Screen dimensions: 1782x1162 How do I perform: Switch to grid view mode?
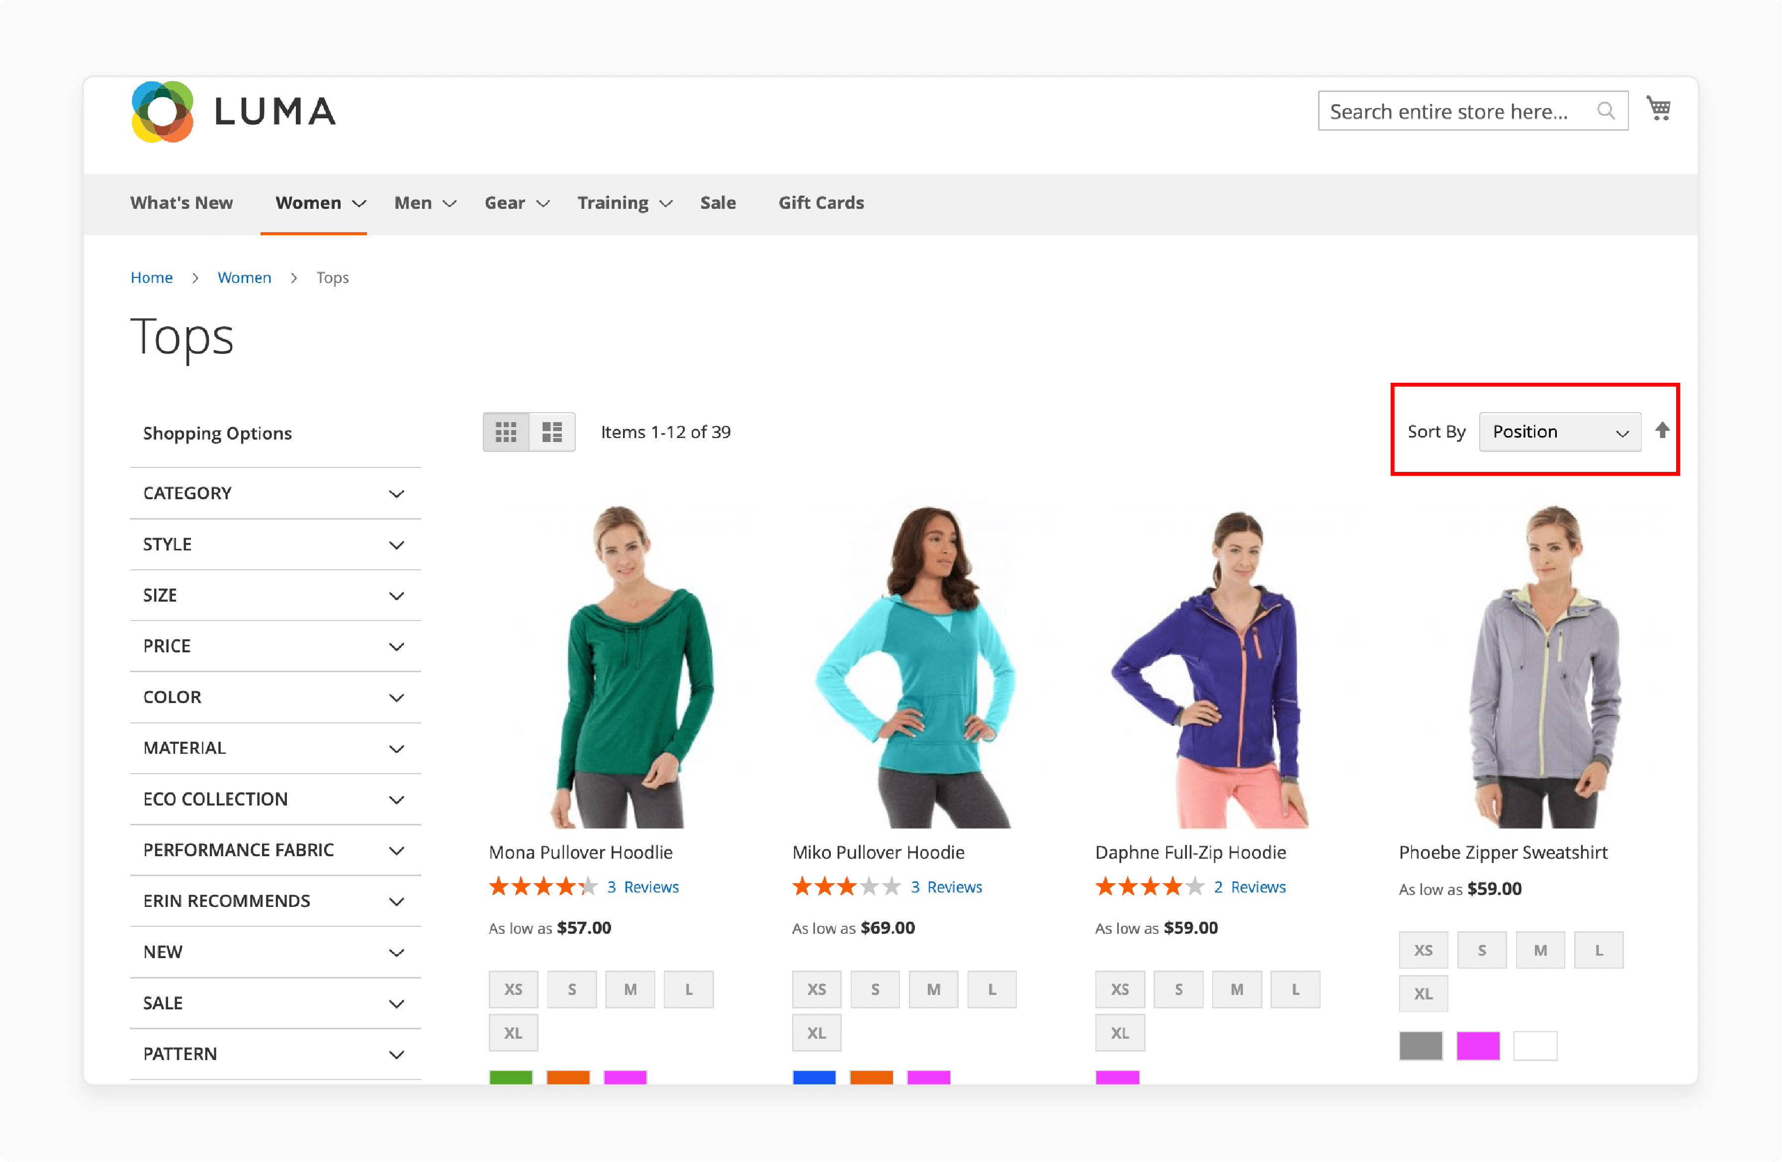506,432
